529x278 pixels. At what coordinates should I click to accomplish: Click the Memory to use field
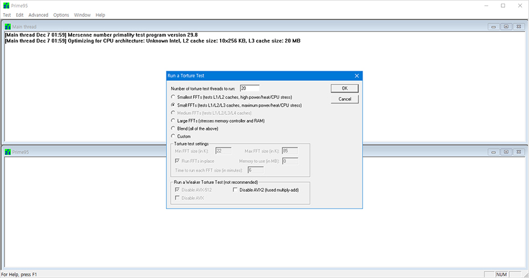(290, 161)
